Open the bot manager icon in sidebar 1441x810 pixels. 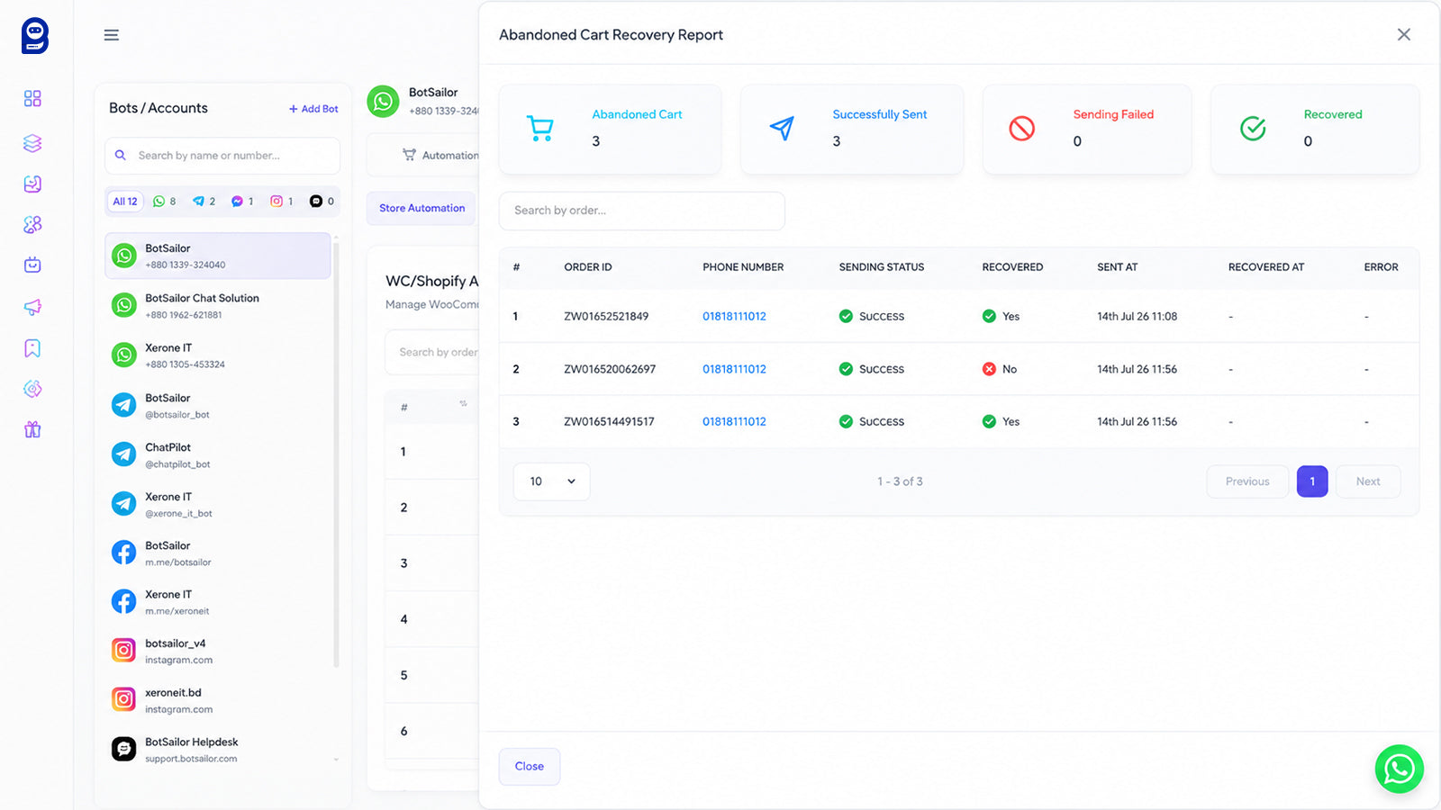[32, 265]
